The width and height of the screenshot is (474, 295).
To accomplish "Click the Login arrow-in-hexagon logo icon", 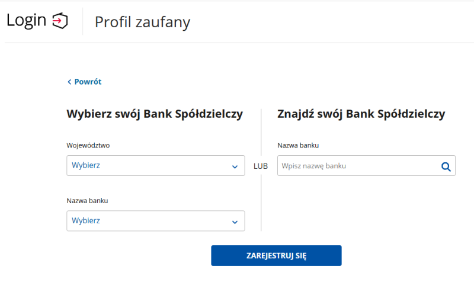I will tap(60, 21).
